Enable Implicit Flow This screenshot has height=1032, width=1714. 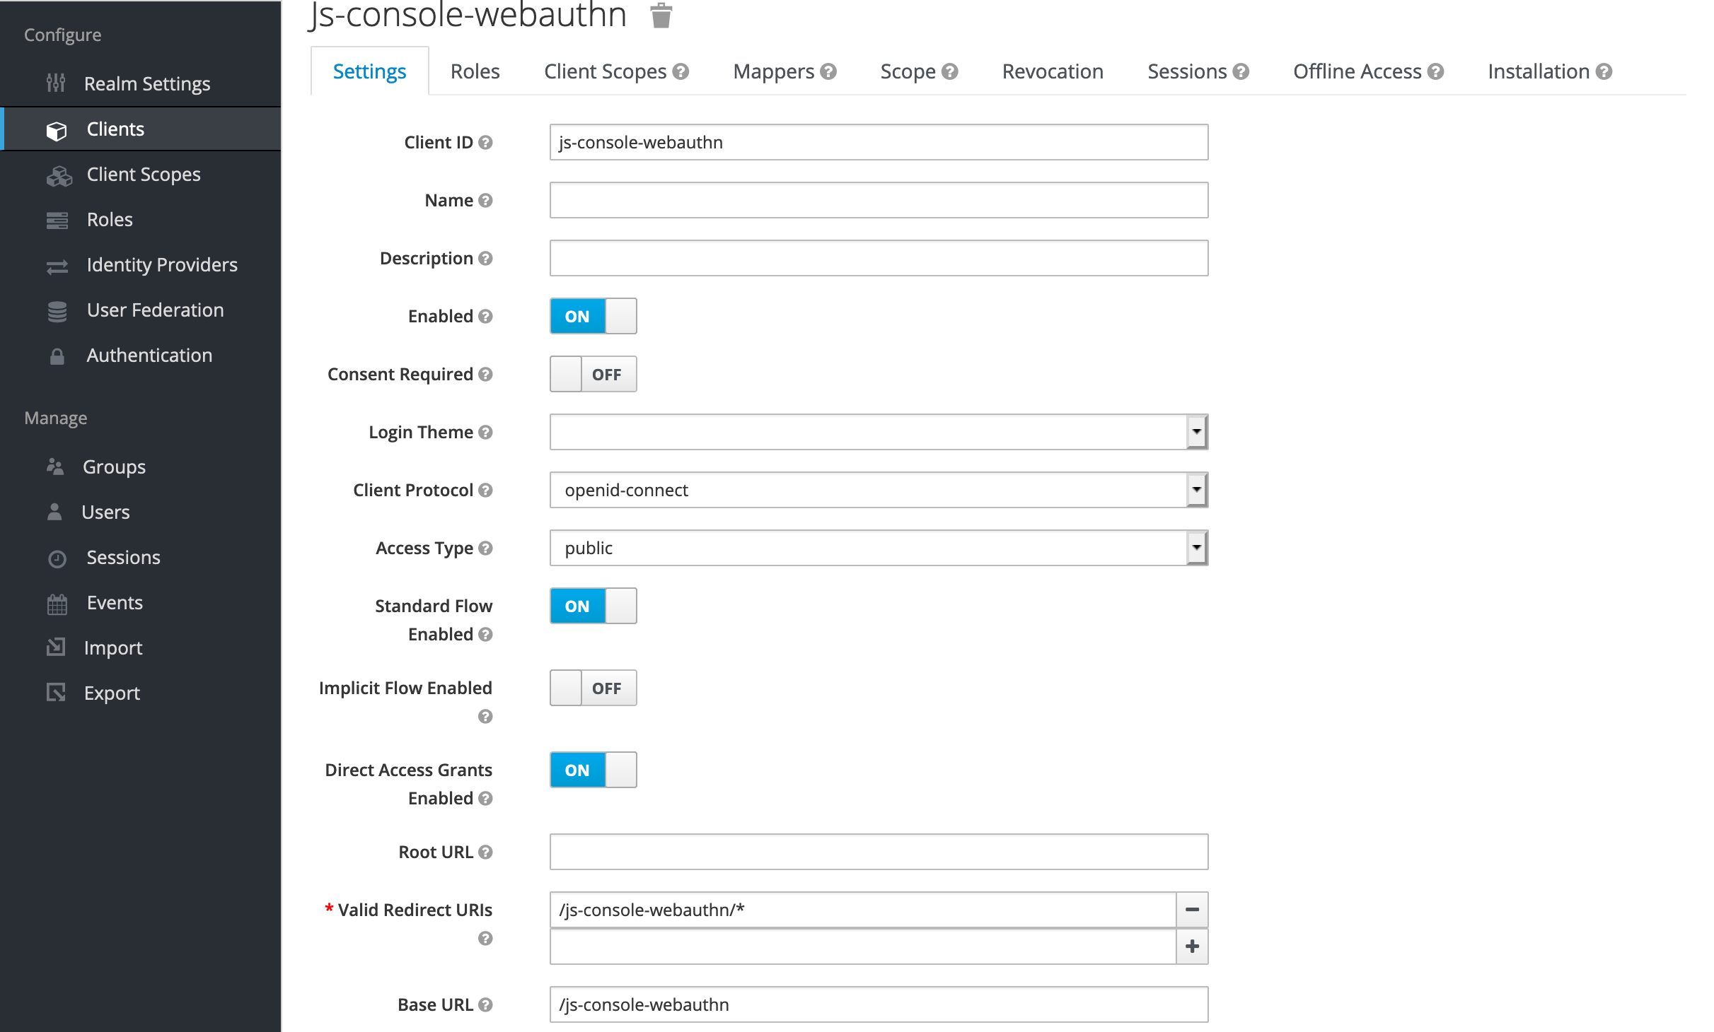(593, 687)
